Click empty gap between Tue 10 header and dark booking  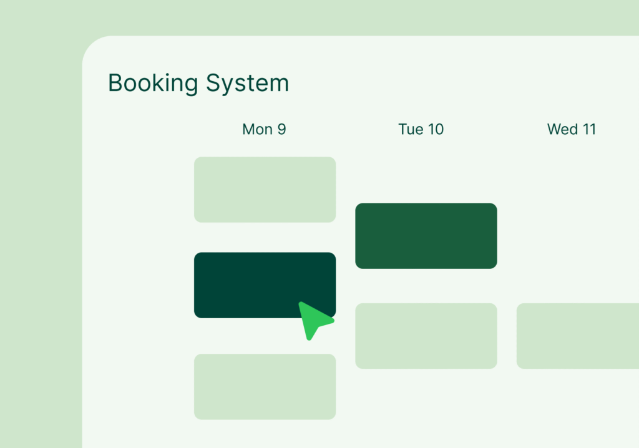[426, 170]
